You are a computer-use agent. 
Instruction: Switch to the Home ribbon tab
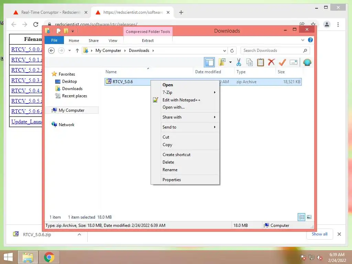coord(74,41)
